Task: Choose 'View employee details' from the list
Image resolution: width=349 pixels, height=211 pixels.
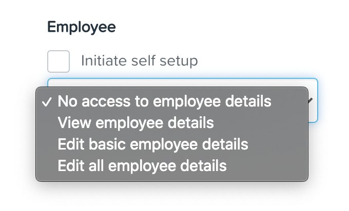Action: (x=172, y=123)
